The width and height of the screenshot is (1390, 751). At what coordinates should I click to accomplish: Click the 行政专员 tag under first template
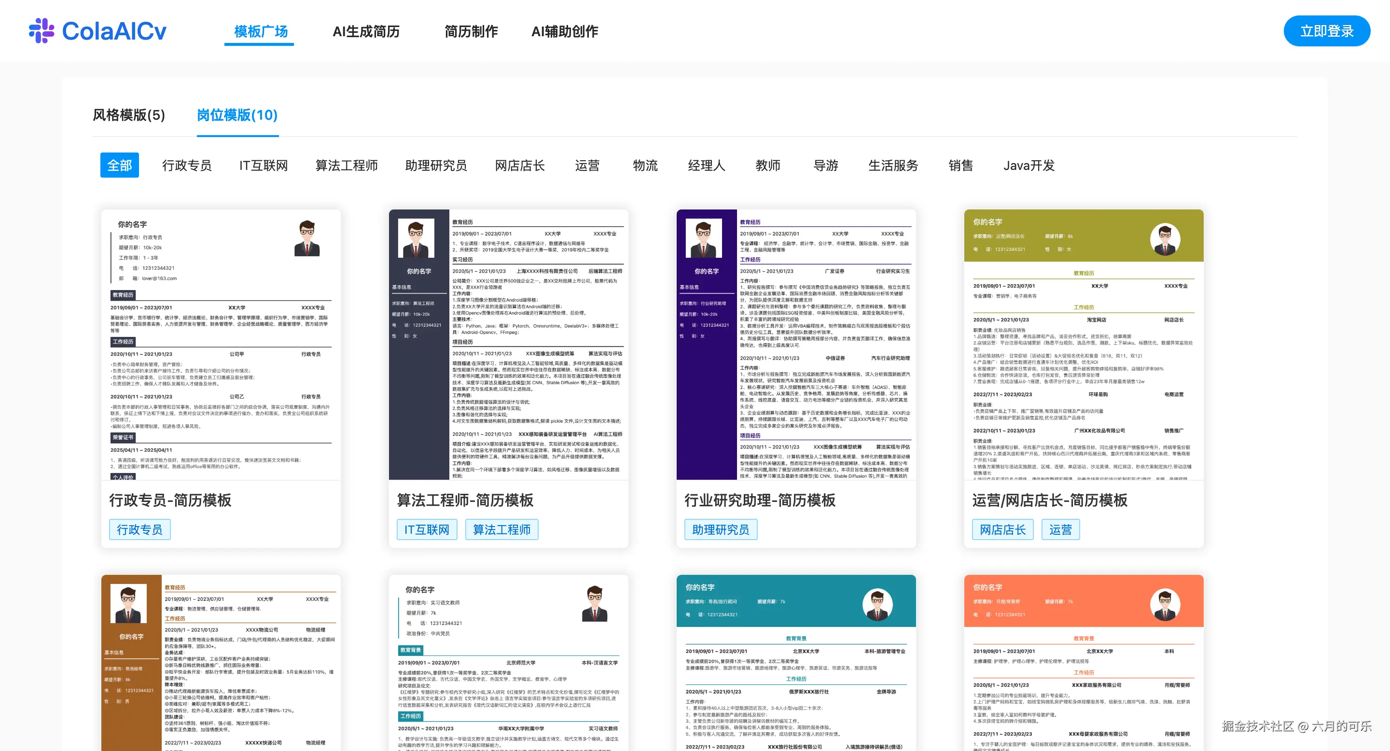(140, 529)
